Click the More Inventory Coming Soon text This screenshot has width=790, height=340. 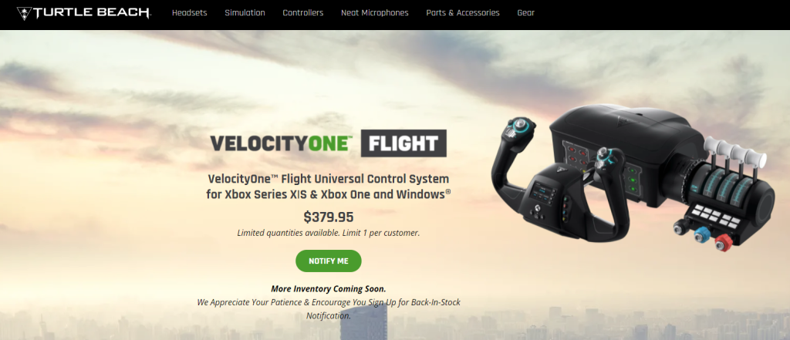pyautogui.click(x=329, y=289)
